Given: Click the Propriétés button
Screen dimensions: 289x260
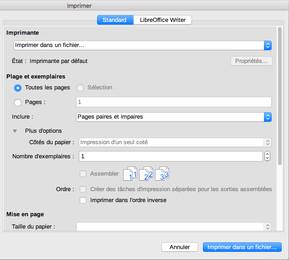Looking at the screenshot, I should [251, 61].
